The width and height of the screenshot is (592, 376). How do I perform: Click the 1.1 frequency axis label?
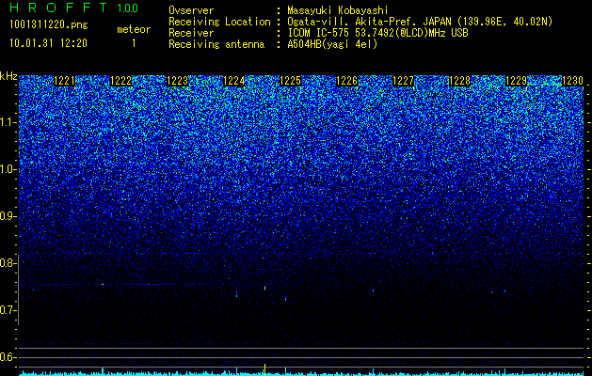[8, 122]
